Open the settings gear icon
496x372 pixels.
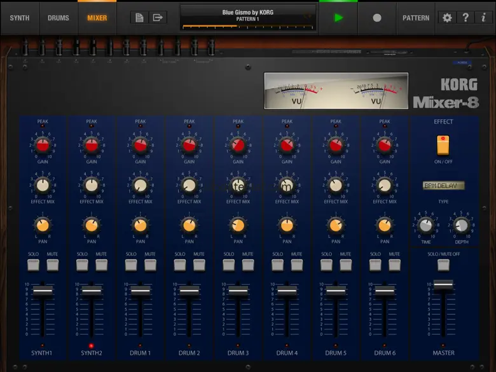click(x=447, y=18)
